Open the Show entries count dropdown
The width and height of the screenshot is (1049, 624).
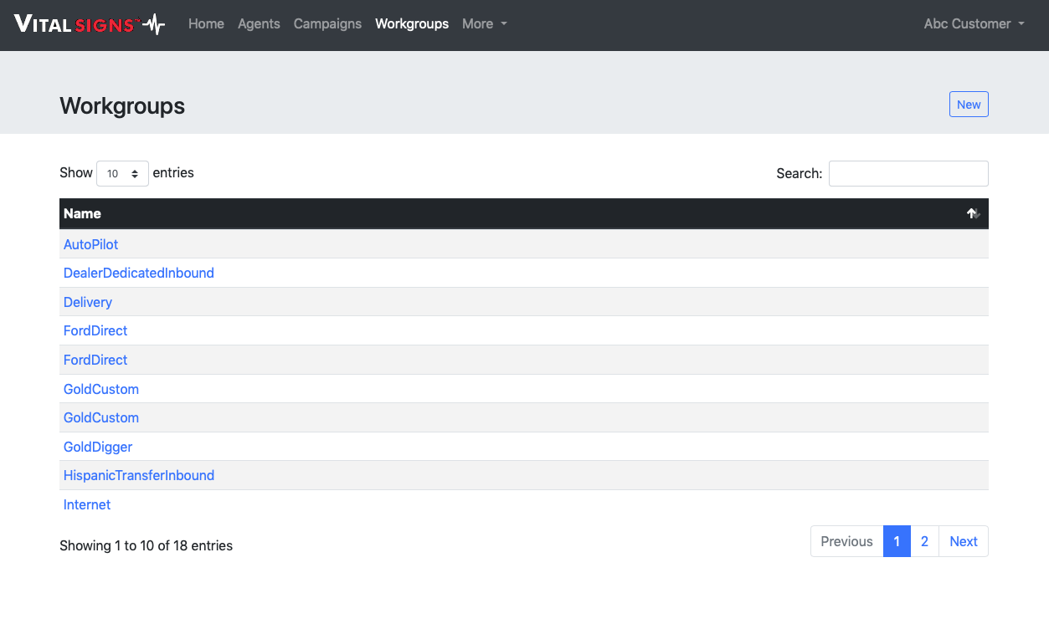(122, 174)
